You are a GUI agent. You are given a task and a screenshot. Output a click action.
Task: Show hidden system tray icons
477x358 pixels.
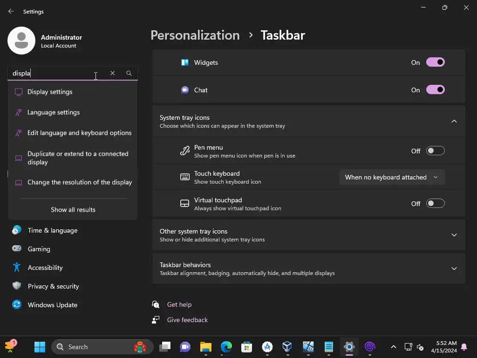coord(393,347)
